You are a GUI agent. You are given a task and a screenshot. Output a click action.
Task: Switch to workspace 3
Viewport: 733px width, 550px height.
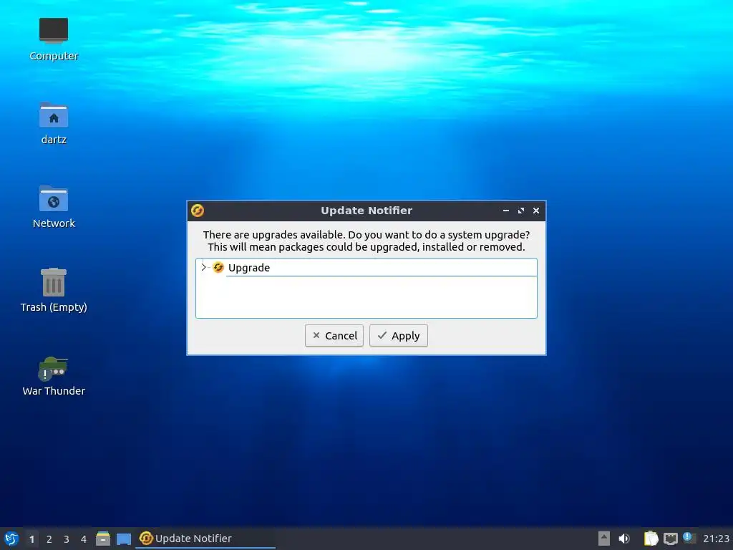(67, 539)
